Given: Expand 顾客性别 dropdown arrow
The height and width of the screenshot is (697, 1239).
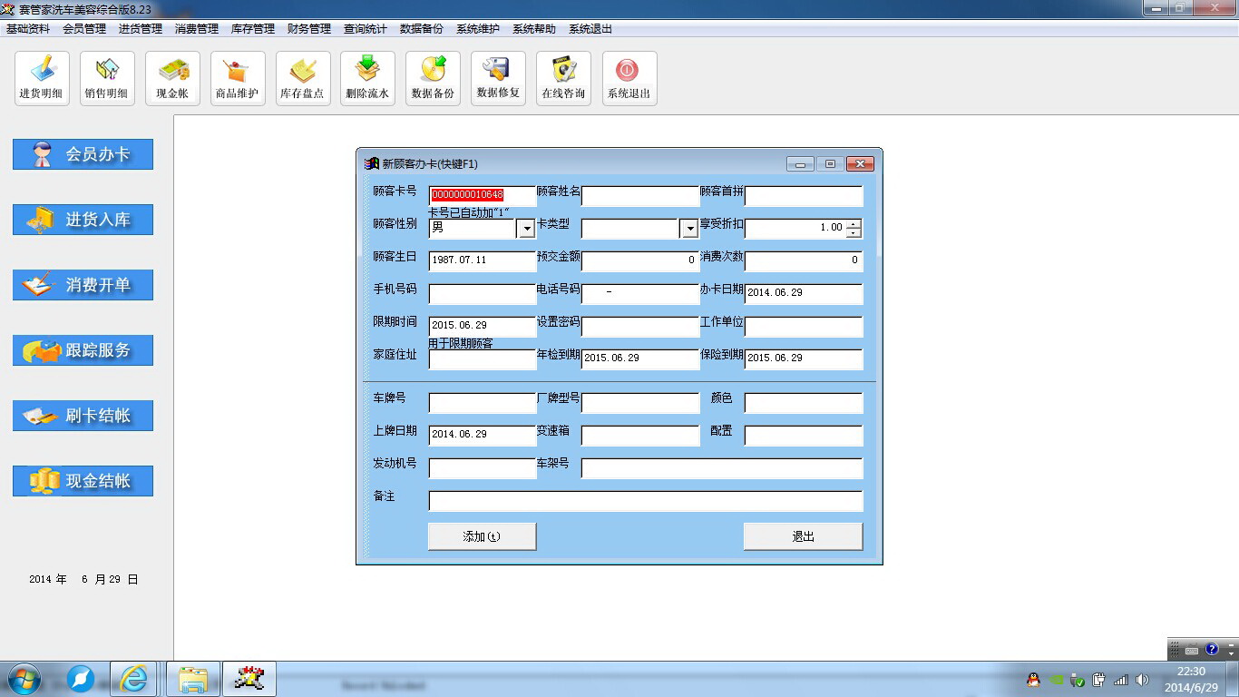Looking at the screenshot, I should click(525, 229).
